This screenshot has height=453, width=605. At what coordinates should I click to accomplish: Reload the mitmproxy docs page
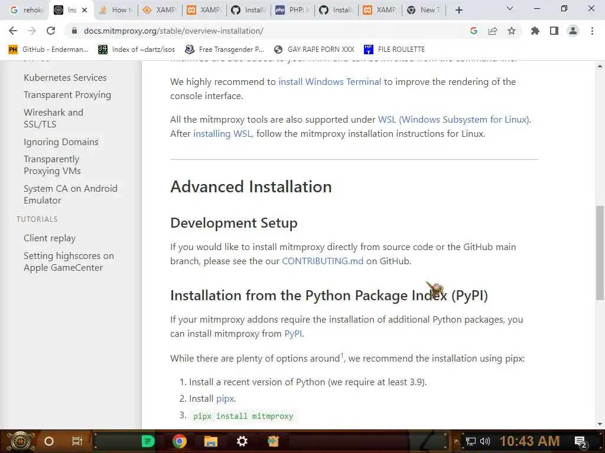(x=51, y=31)
